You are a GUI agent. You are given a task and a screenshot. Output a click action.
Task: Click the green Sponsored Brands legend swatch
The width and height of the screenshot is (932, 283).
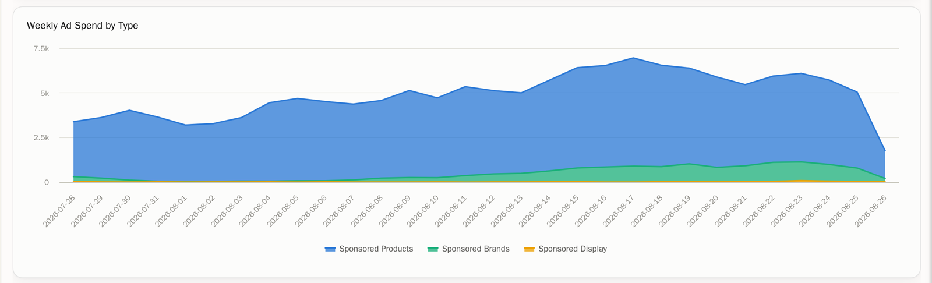click(x=433, y=249)
